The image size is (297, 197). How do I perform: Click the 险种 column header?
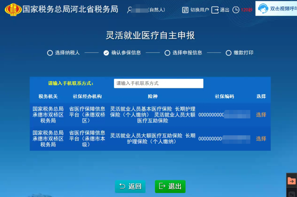click(x=153, y=96)
